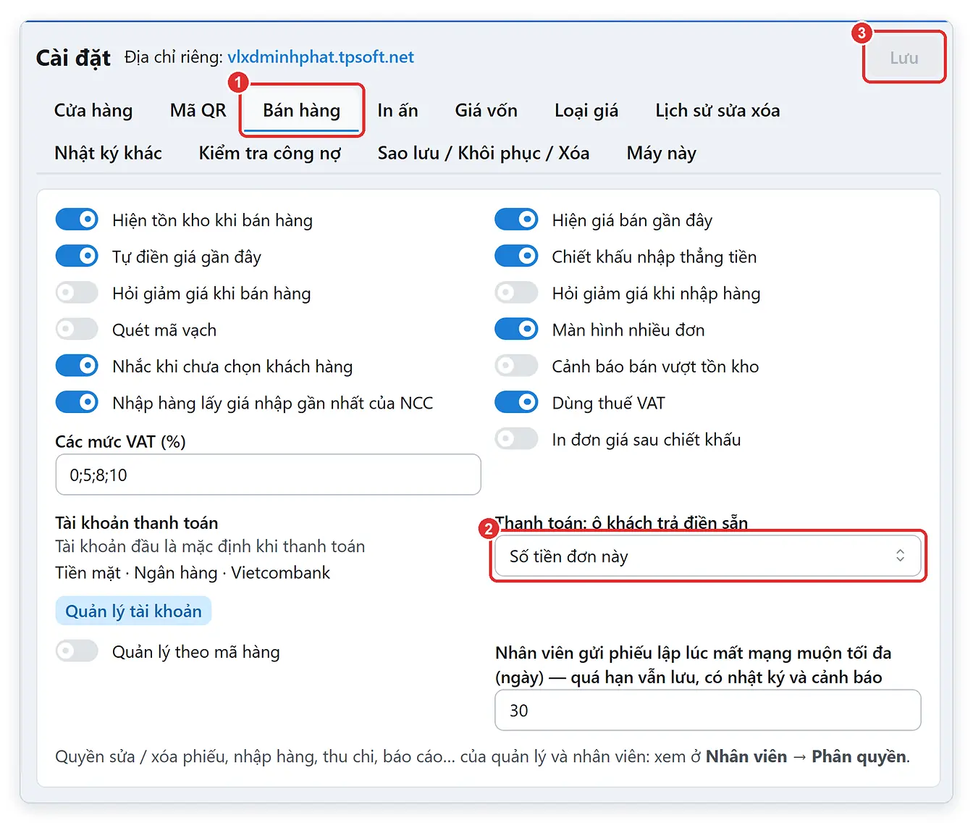Screen dimensions: 973x823
Task: Turn on 'Quản lý theo mã hàng'
Action: pos(77,651)
